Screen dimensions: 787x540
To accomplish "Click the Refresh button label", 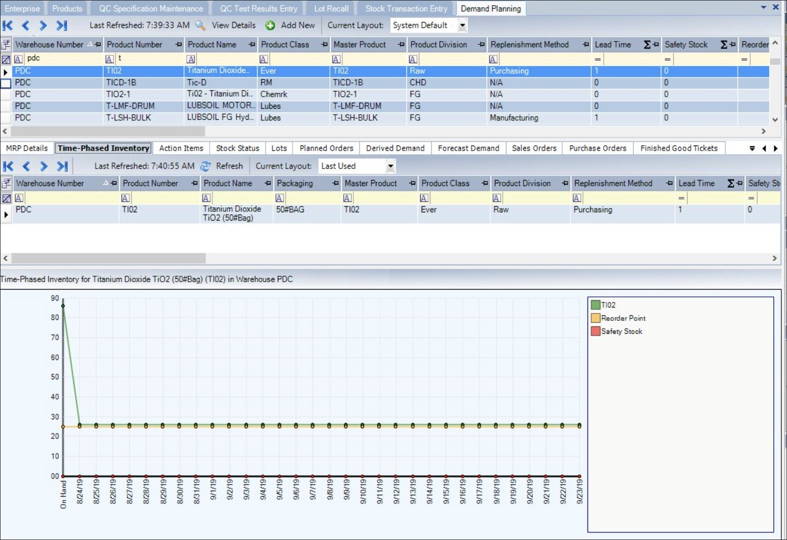I will point(229,166).
